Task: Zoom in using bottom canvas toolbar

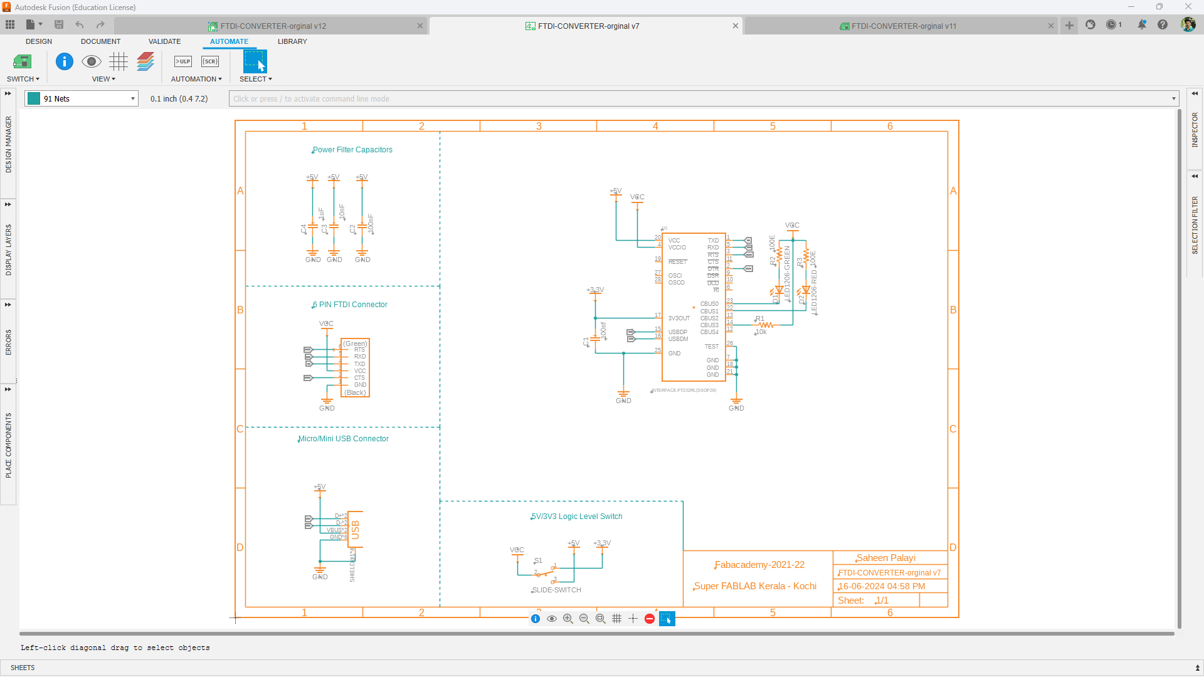Action: pos(568,619)
